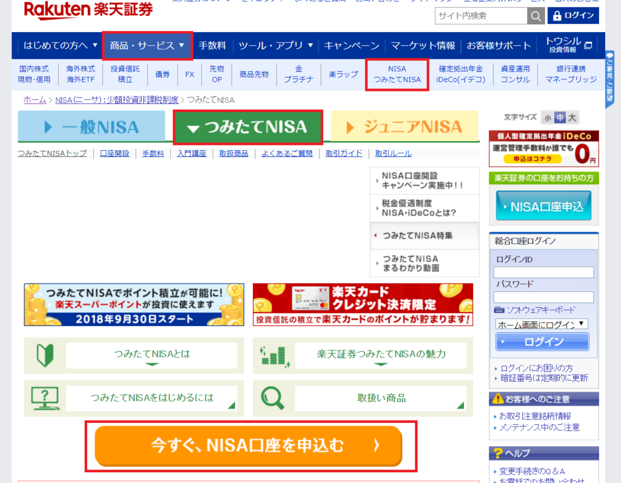
Task: Select 先物 OP submenu item
Action: pyautogui.click(x=217, y=74)
